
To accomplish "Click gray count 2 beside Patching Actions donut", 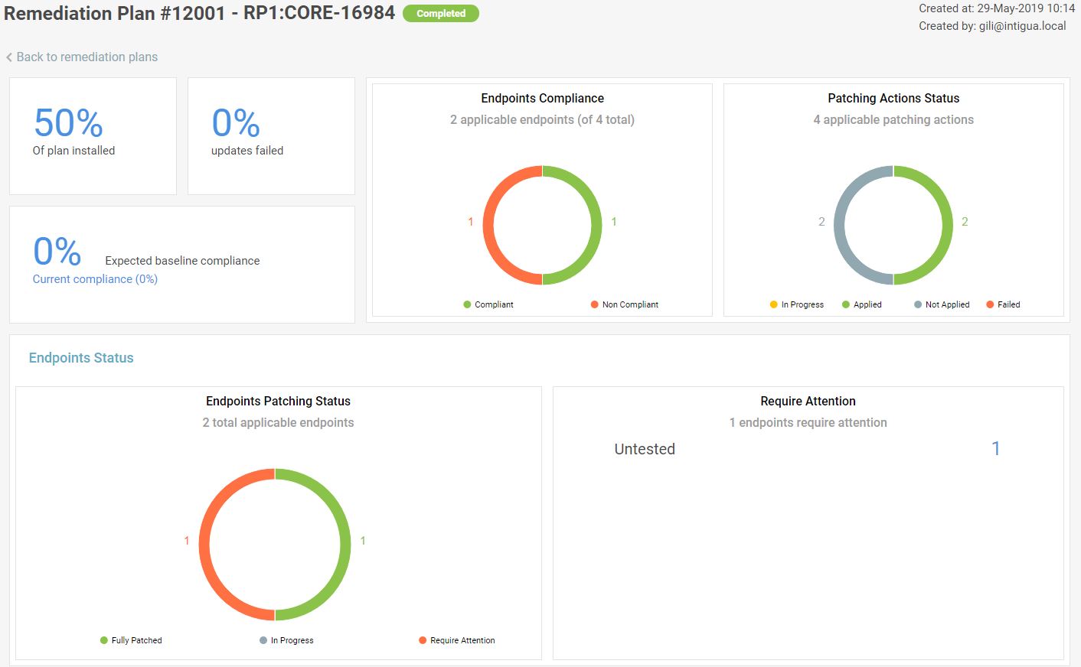I will click(x=821, y=222).
